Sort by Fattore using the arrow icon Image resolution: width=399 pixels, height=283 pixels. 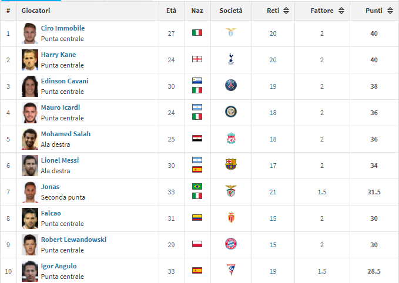pyautogui.click(x=341, y=11)
